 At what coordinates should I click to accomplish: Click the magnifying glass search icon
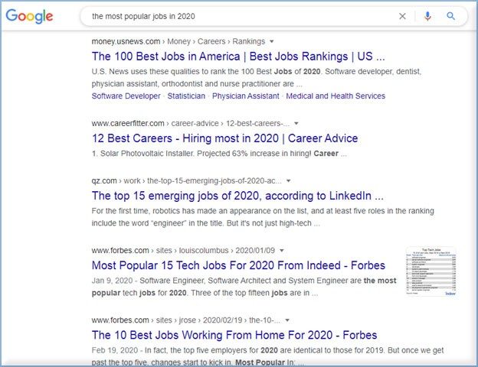point(451,16)
